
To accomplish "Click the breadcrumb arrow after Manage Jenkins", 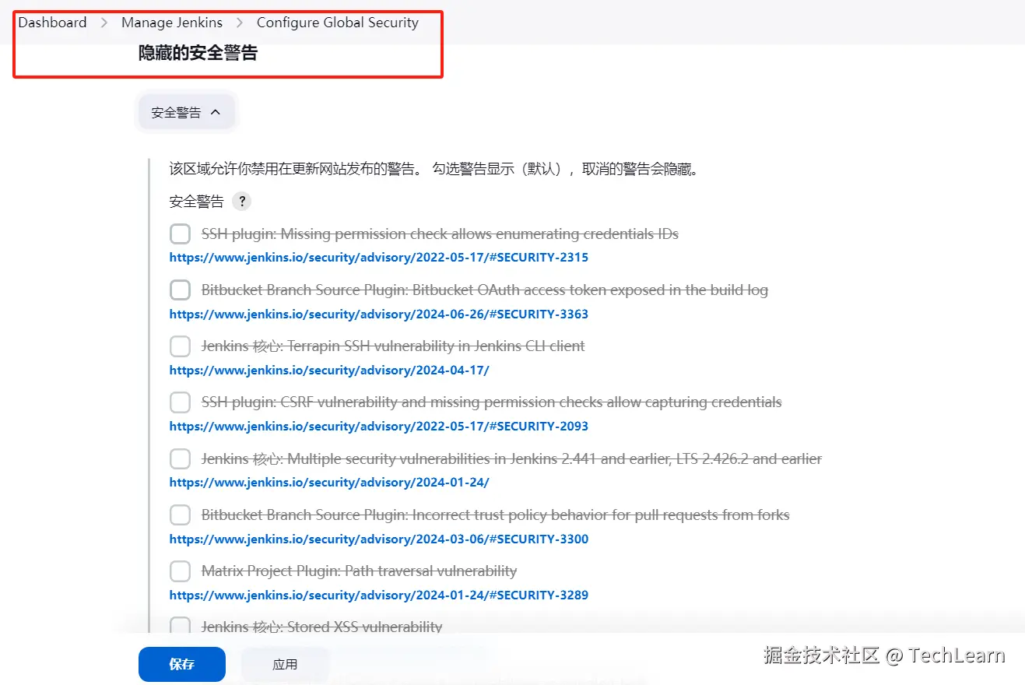I will [240, 23].
